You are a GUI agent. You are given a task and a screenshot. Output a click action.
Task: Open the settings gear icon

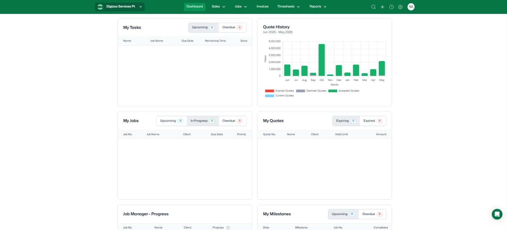[x=400, y=7]
